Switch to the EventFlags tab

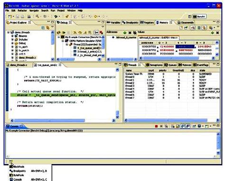pos(201,65)
